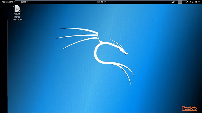This screenshot has width=202, height=113.
Task: Click the screen recorder camera icon
Action: pos(173,2)
